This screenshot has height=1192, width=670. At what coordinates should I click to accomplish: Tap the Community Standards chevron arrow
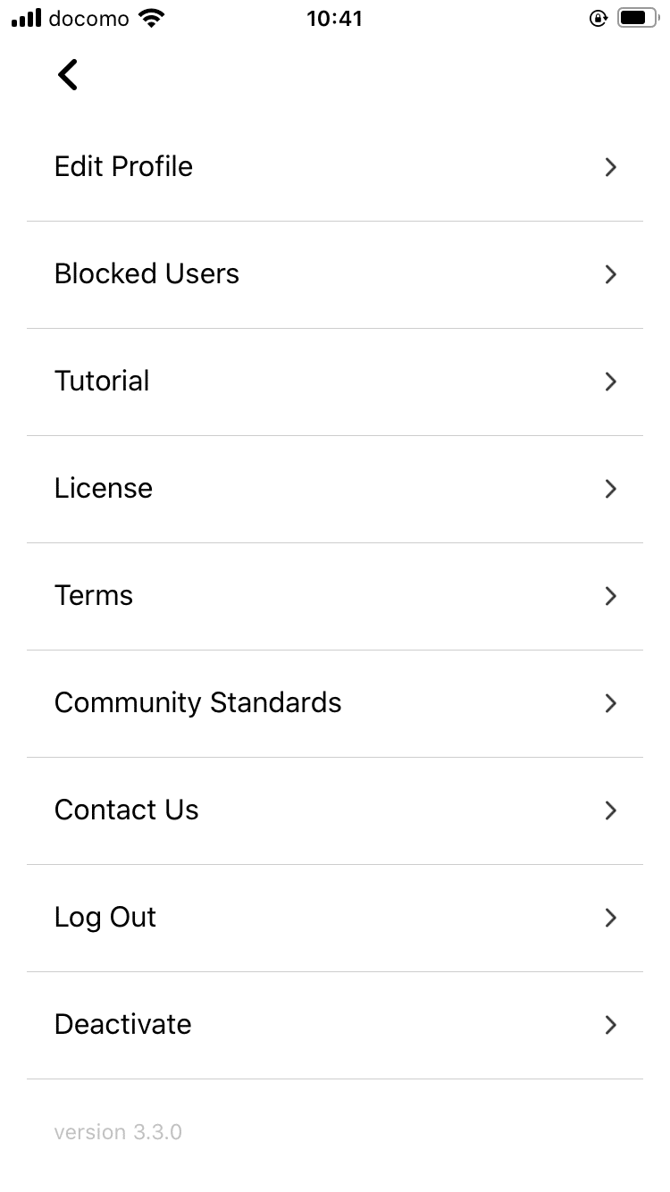611,703
